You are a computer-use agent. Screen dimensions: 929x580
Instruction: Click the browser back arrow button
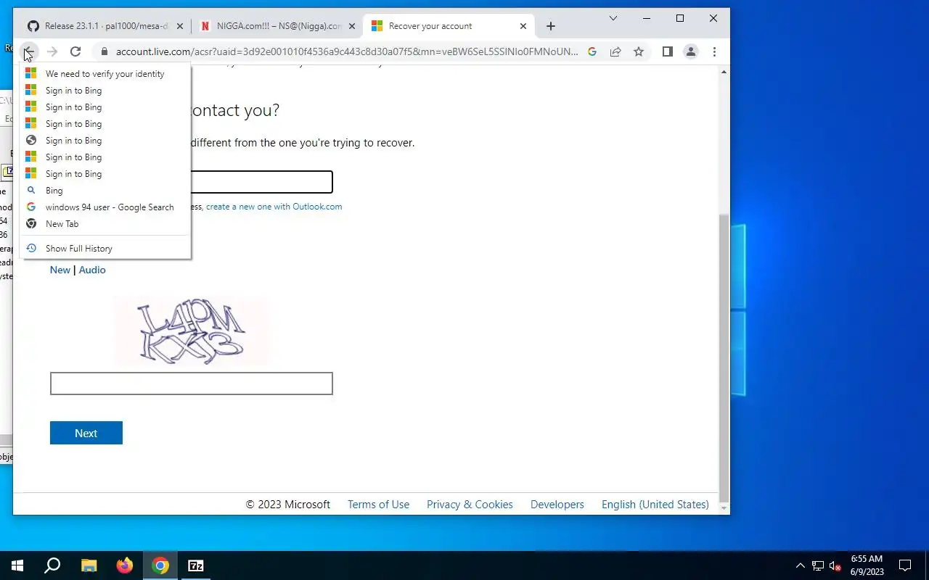point(28,51)
